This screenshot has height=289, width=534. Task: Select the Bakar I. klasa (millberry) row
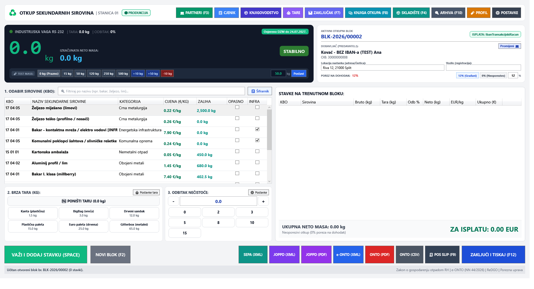coord(136,176)
